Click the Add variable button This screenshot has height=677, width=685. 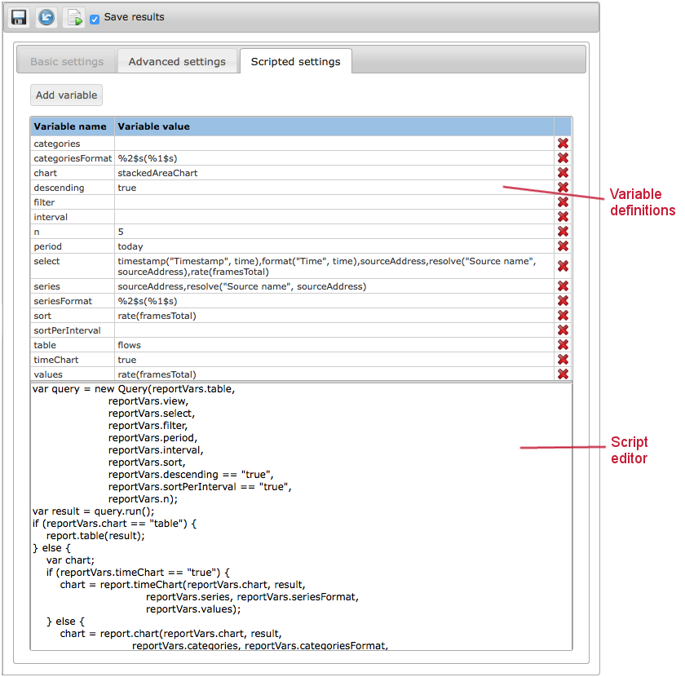(66, 95)
